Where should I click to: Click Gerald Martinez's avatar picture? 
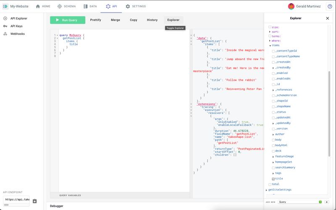coord(291,6)
